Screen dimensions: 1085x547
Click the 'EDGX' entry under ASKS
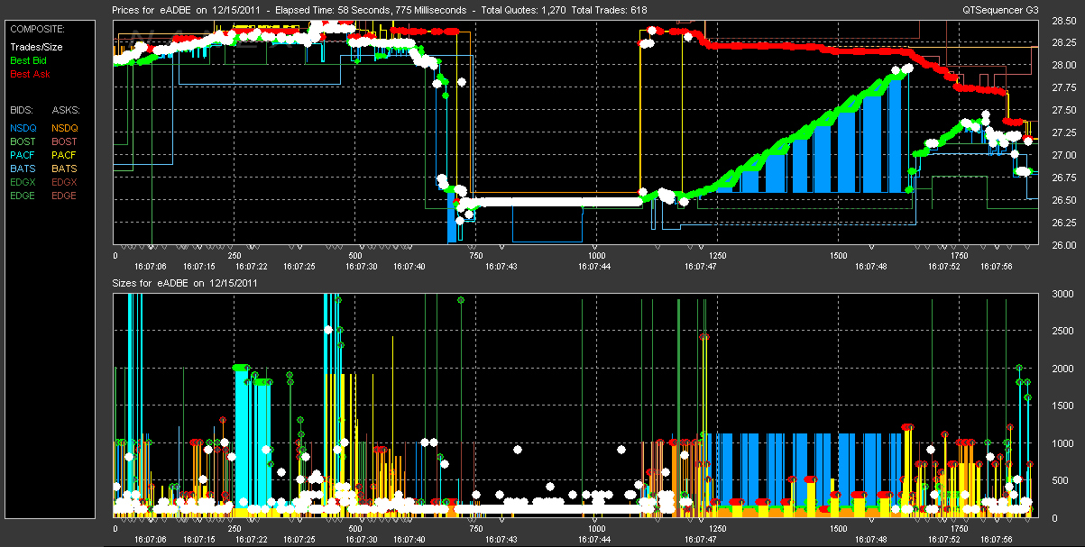pyautogui.click(x=65, y=182)
